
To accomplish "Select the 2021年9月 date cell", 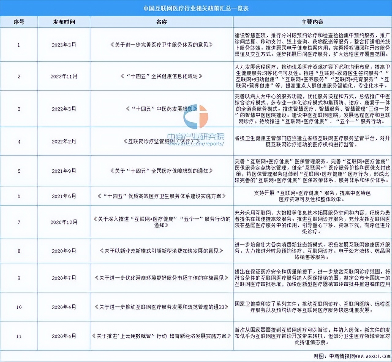I will tap(64, 171).
